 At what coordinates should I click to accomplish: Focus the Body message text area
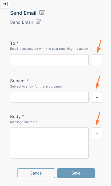(49, 143)
